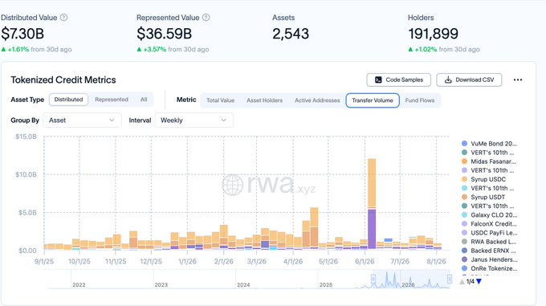Select the All asset type
The height and width of the screenshot is (306, 546).
[x=144, y=100]
